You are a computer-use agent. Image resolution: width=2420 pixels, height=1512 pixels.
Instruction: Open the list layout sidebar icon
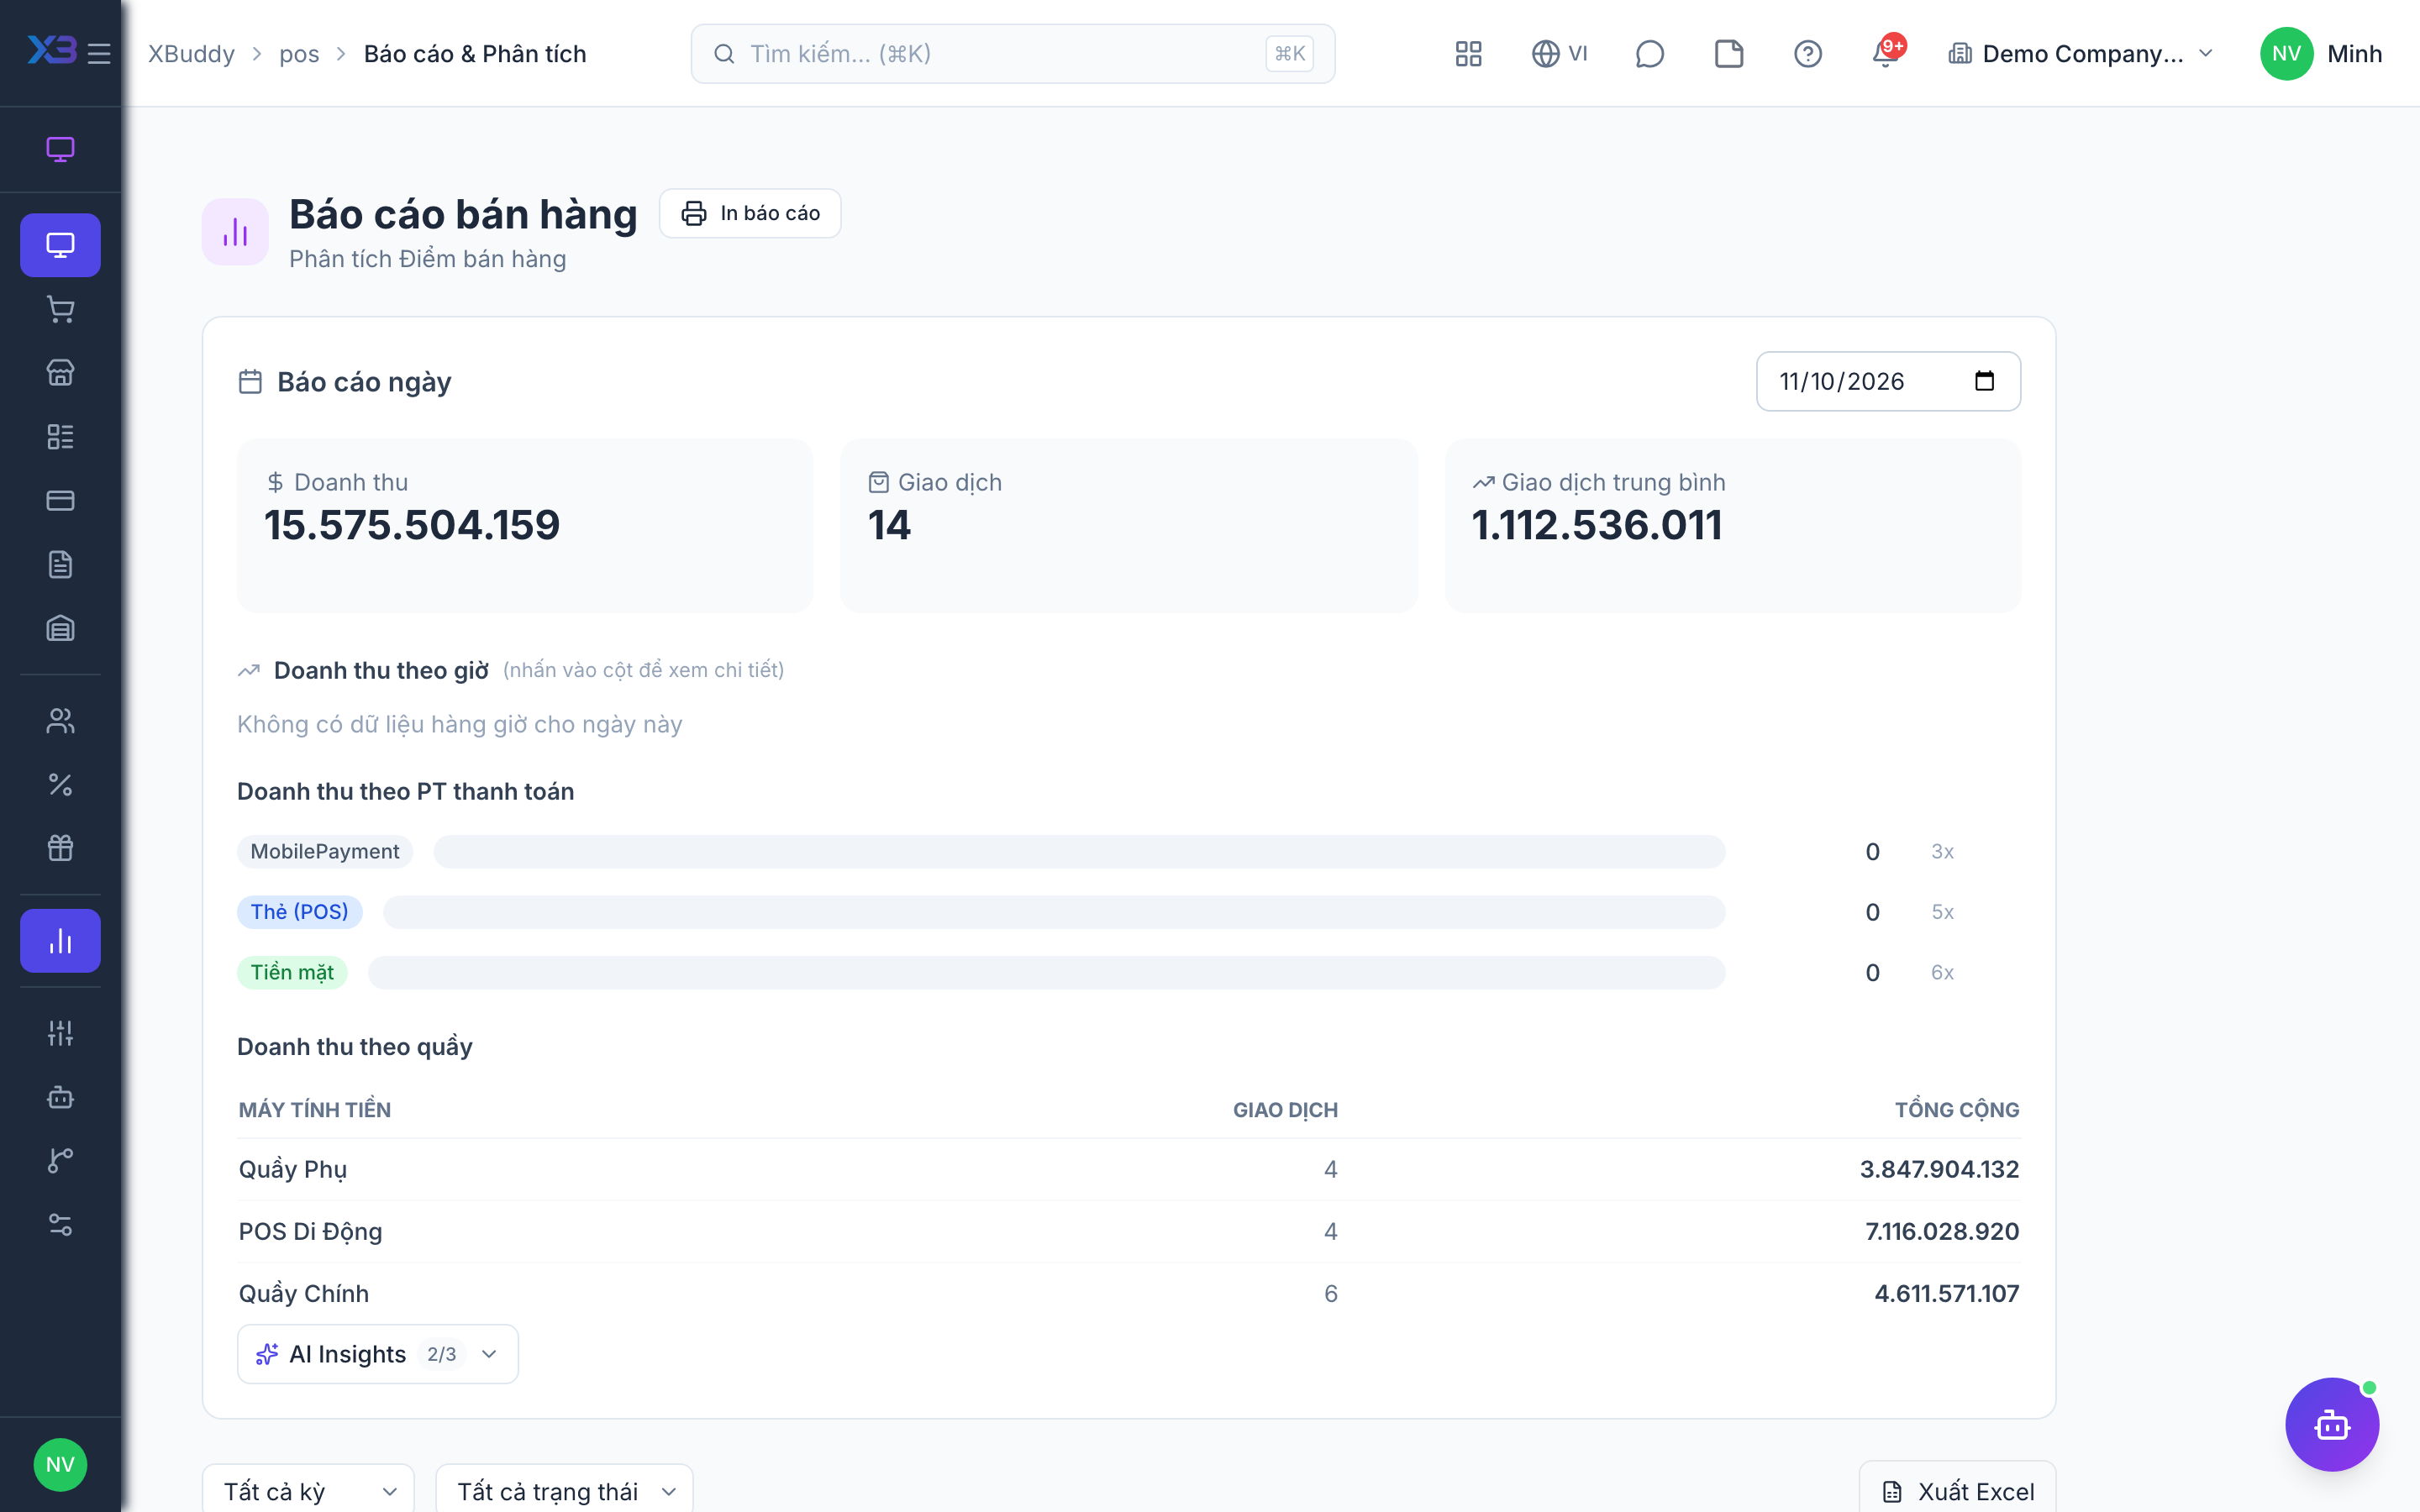click(60, 437)
